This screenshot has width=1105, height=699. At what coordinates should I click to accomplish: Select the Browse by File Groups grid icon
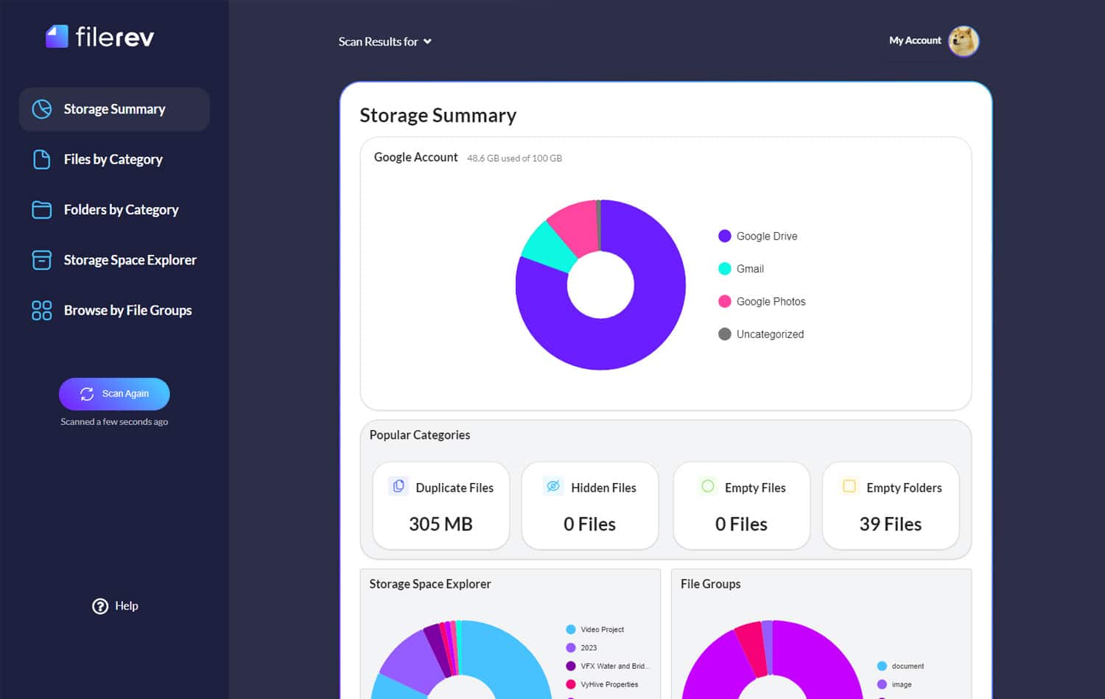(41, 309)
